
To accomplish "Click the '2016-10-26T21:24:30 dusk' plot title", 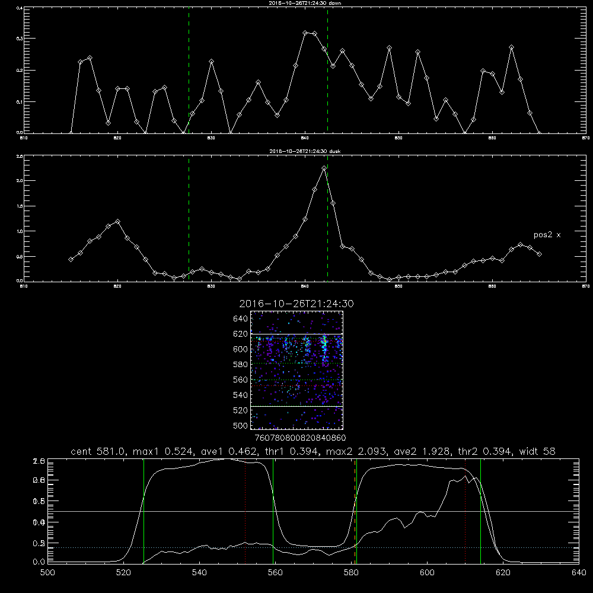I will [305, 151].
